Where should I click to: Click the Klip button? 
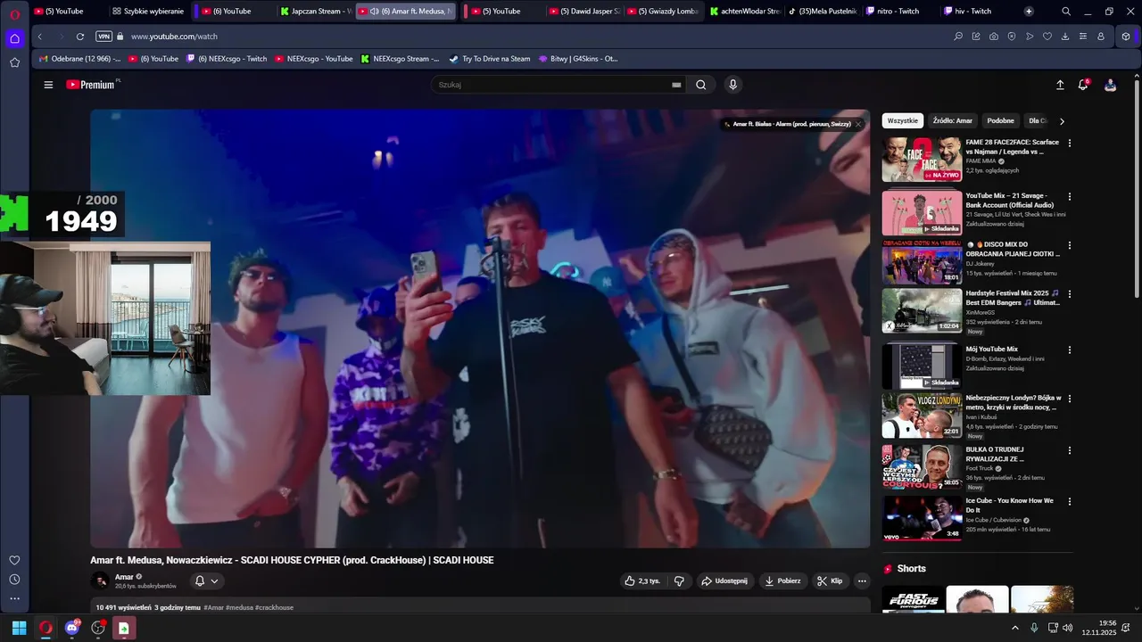830,580
